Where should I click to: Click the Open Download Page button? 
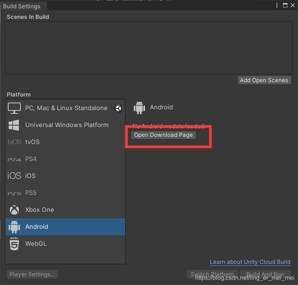coord(164,135)
